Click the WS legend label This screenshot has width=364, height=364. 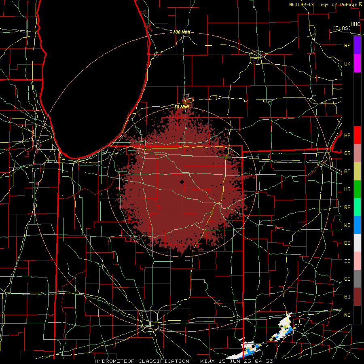click(347, 225)
